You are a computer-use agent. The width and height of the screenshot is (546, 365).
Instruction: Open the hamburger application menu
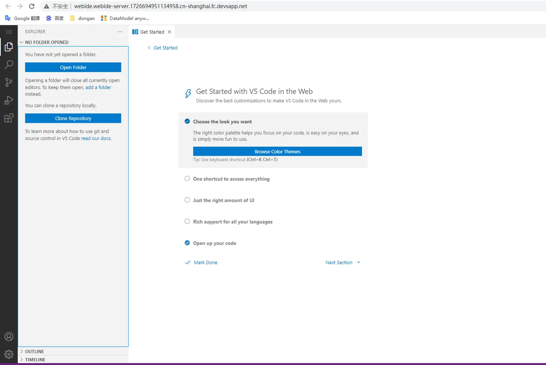(x=9, y=32)
